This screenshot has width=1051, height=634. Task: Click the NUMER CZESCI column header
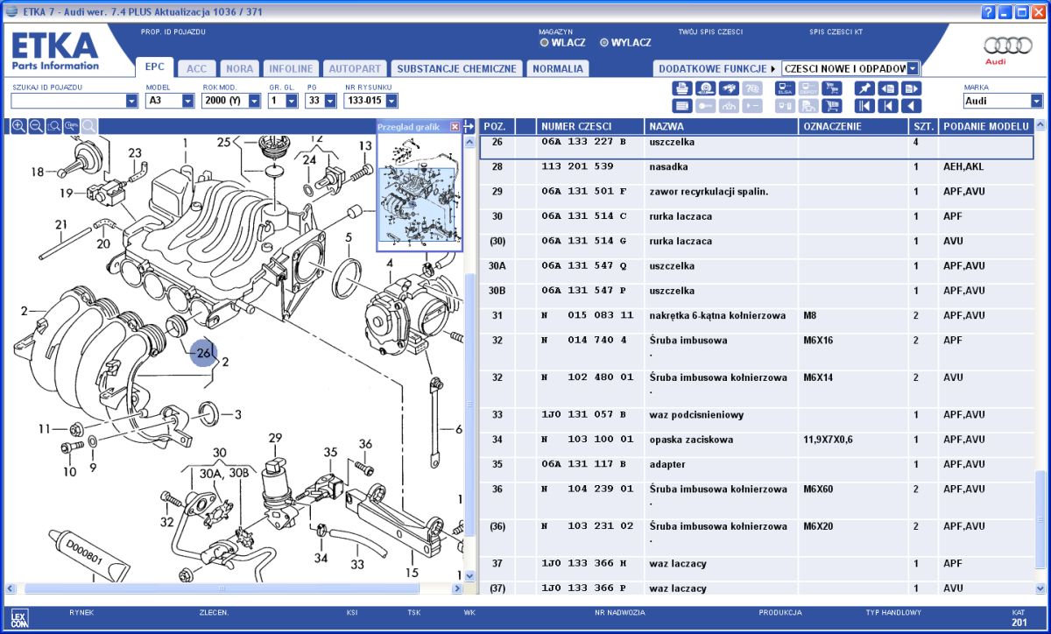coord(590,126)
